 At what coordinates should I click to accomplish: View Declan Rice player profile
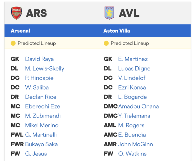(40, 97)
